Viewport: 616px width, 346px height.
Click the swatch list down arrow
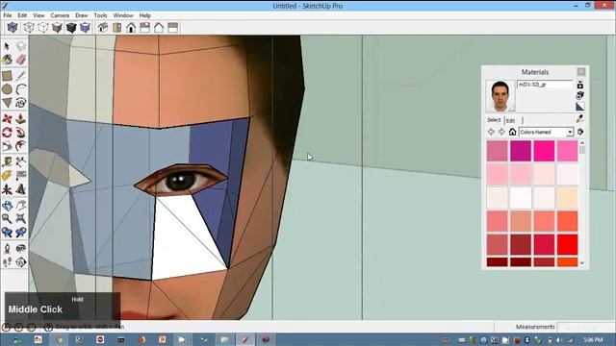(582, 262)
